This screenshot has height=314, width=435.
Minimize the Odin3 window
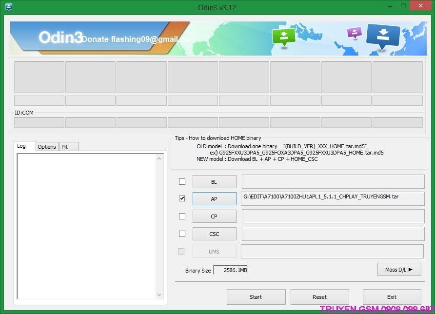(390, 6)
